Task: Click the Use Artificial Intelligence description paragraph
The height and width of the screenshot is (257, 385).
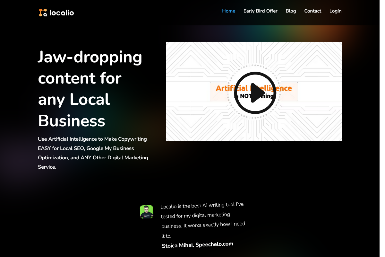Action: (x=93, y=153)
